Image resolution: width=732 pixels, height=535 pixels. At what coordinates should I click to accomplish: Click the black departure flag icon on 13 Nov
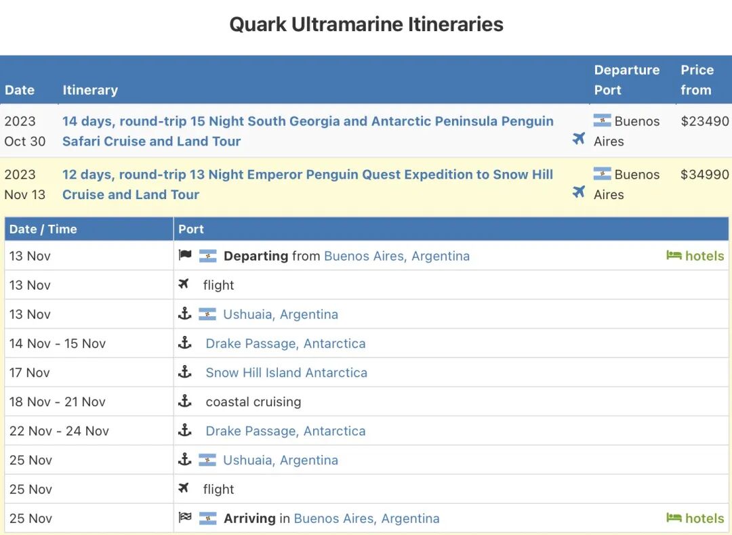point(185,255)
